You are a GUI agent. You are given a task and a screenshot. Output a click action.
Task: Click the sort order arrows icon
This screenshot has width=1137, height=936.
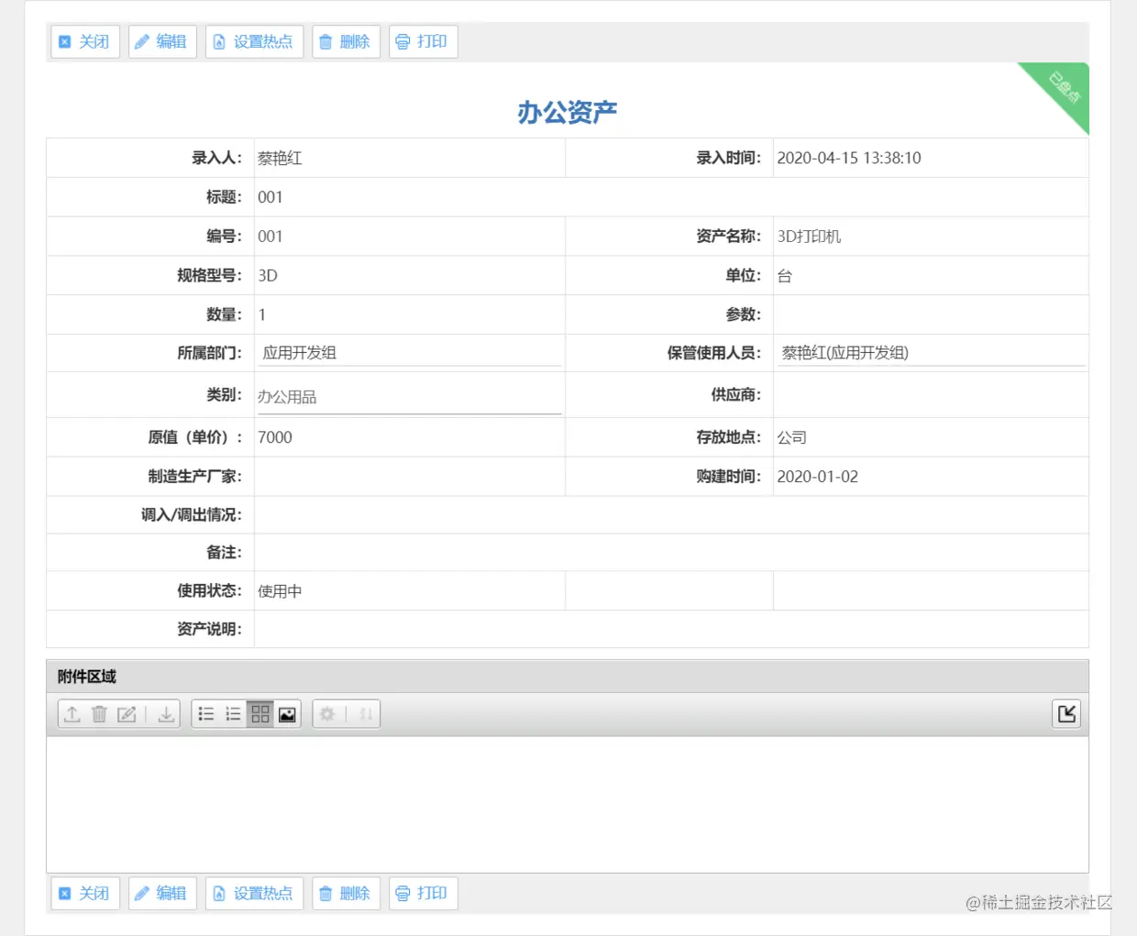pos(365,713)
